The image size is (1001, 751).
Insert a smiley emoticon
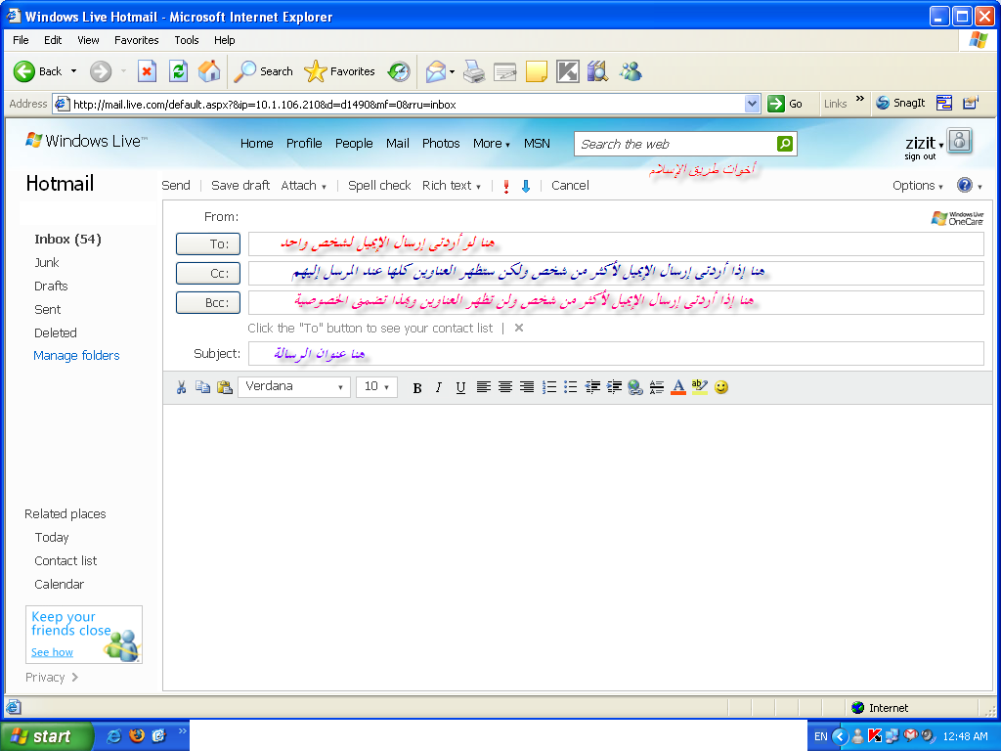coord(721,387)
